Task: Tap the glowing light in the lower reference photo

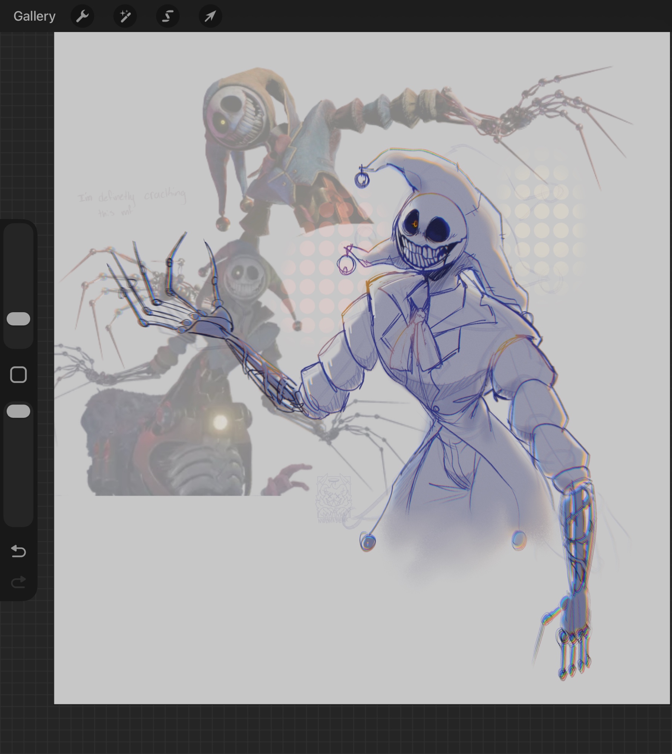Action: pyautogui.click(x=220, y=422)
